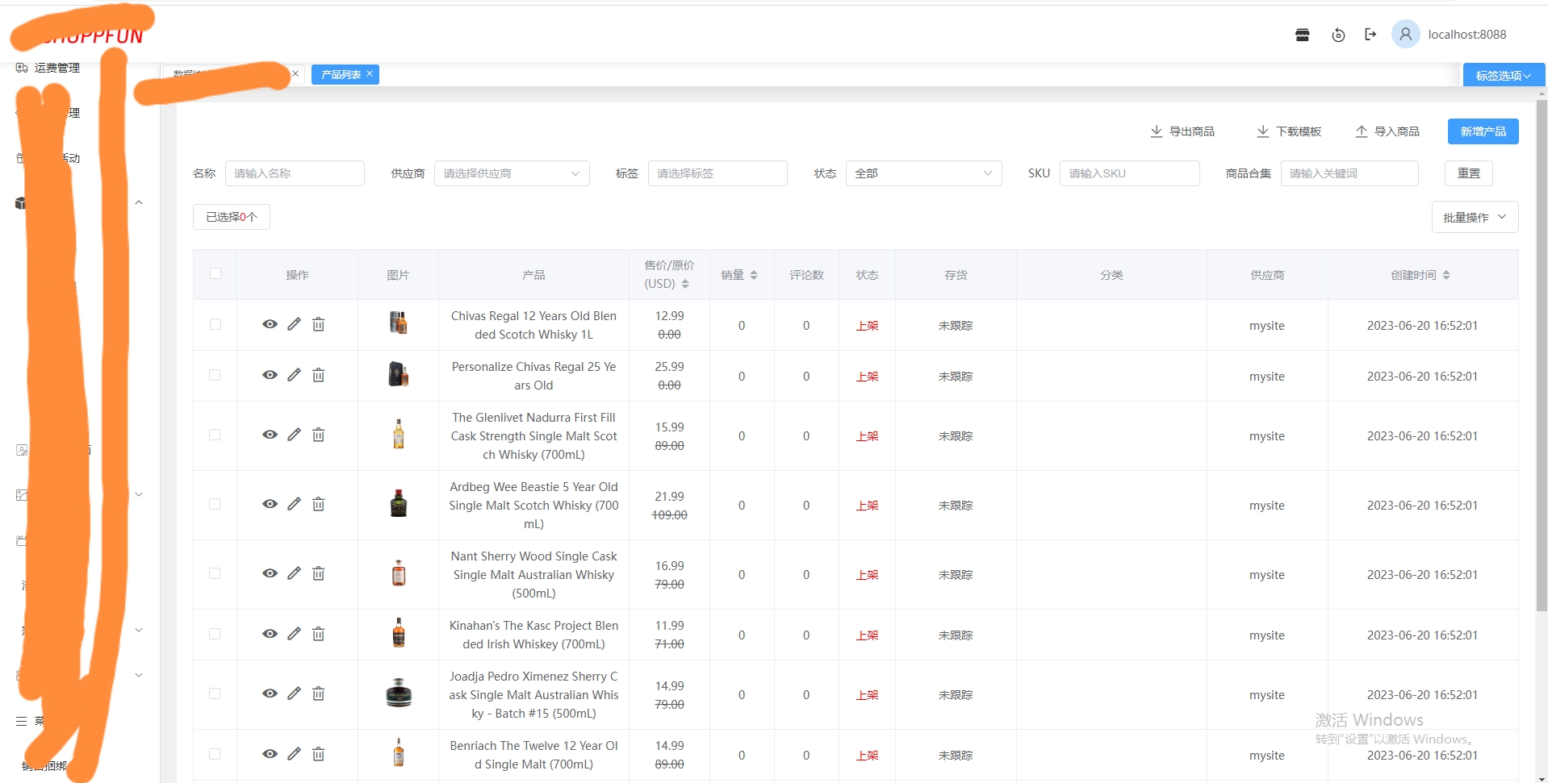Close the 产品列表 tab

pos(370,73)
